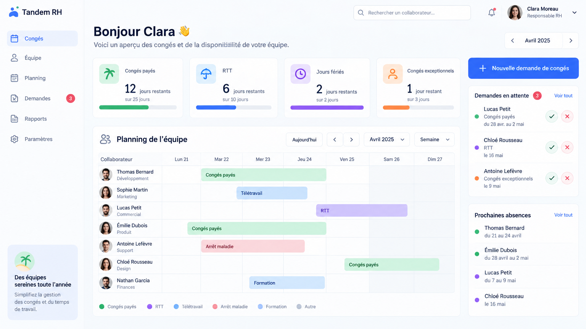586x329 pixels.
Task: Click Nouvelle demande de congés button
Action: coord(523,68)
